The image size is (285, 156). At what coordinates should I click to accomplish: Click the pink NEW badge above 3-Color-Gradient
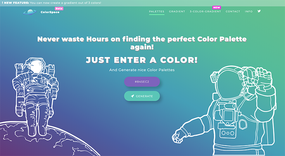click(217, 7)
